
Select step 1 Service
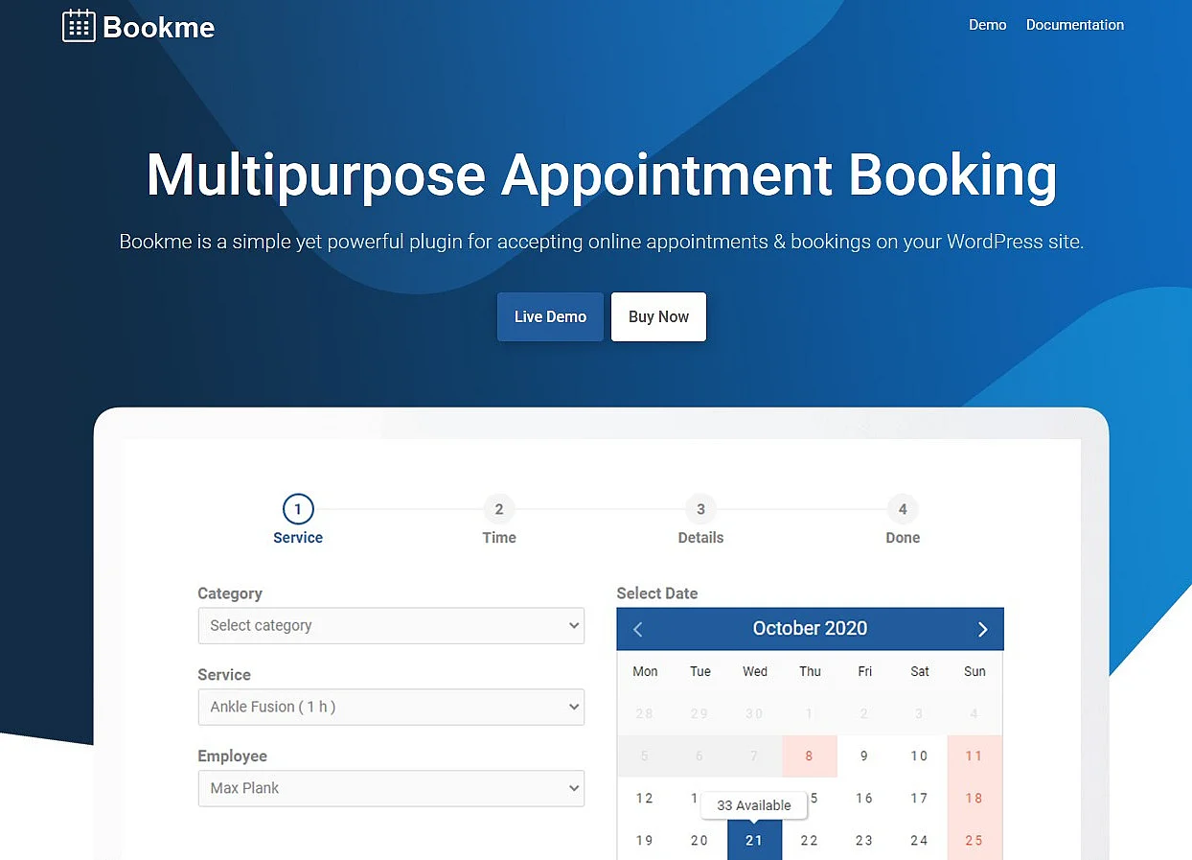298,521
